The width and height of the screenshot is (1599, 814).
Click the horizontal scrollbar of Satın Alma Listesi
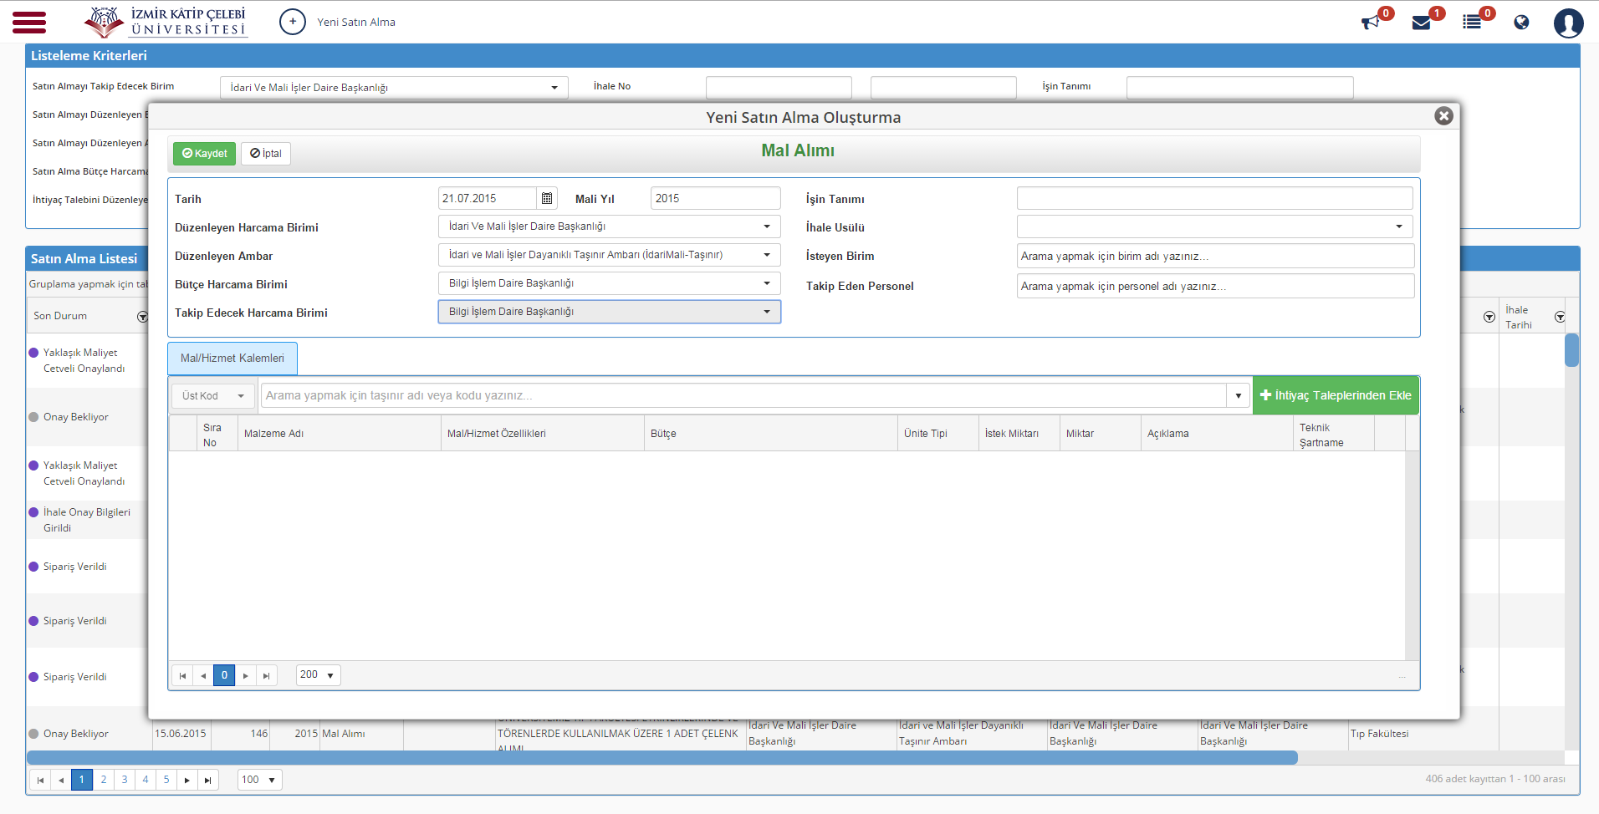[x=662, y=758]
